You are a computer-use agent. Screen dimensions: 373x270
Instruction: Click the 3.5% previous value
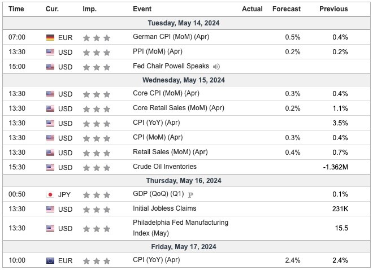340,123
